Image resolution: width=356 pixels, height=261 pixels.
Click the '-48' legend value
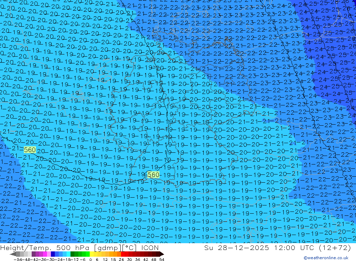pos(26,260)
